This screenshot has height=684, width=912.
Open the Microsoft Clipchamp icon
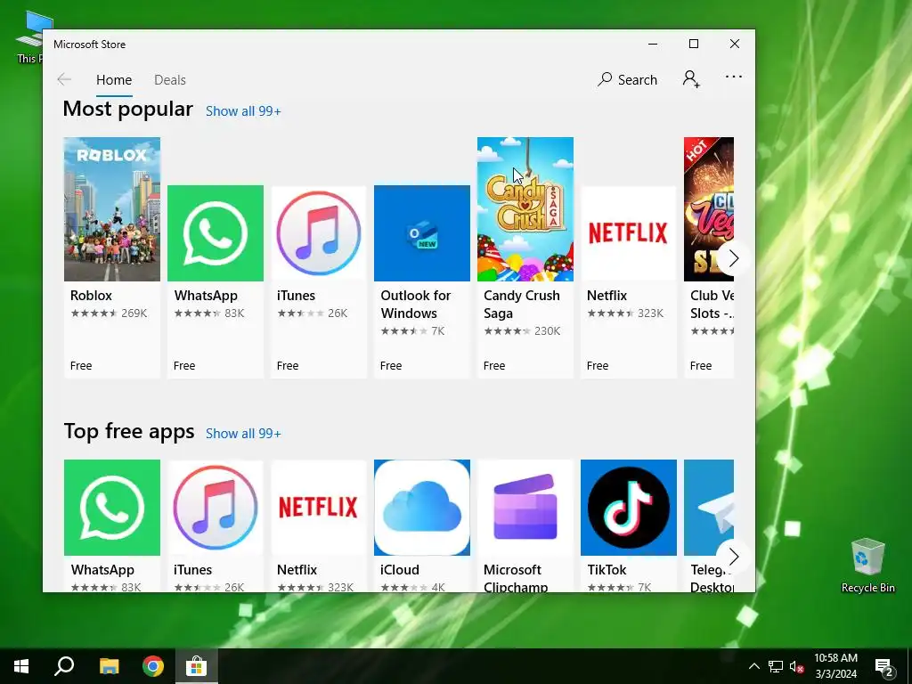(525, 508)
